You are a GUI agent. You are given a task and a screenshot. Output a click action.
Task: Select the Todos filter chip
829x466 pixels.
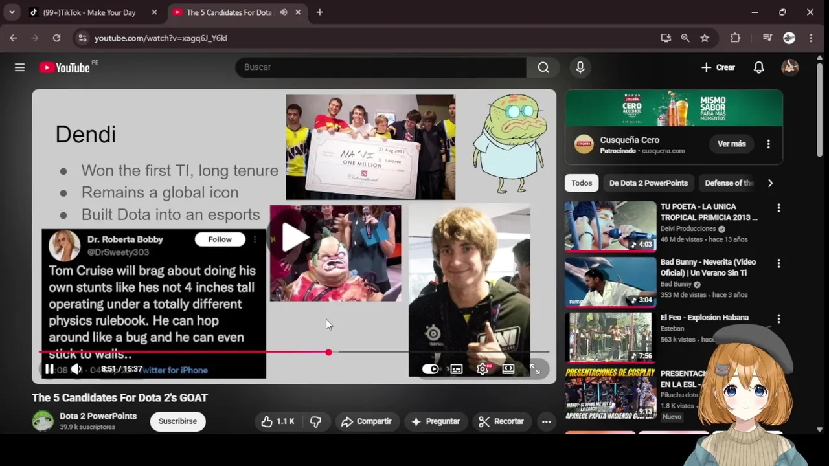(582, 183)
